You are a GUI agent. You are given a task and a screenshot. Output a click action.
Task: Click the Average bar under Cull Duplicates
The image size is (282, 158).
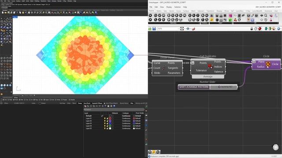208,76
